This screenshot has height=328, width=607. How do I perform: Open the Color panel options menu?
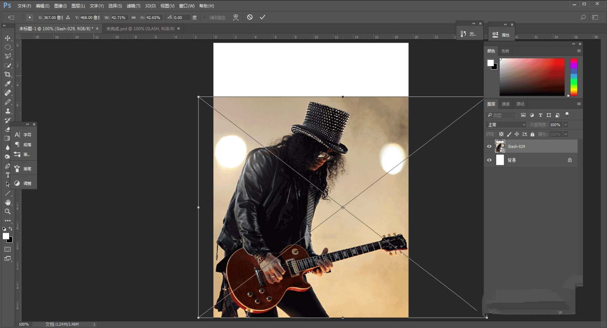coord(579,51)
